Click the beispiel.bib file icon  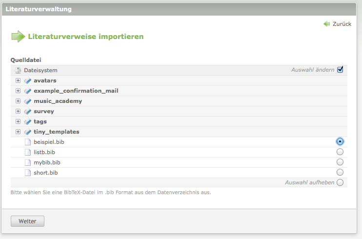(27, 142)
